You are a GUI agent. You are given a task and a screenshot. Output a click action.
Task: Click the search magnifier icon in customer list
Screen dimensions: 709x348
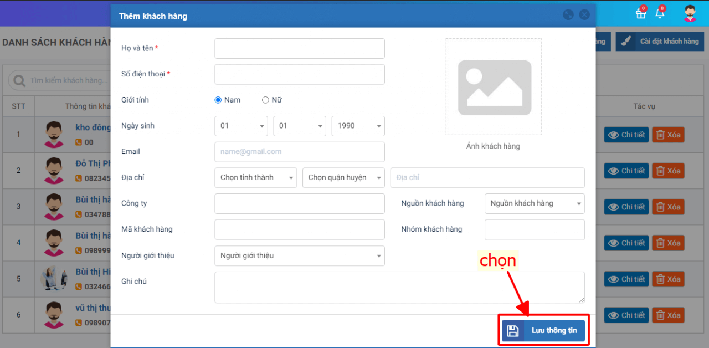click(19, 81)
